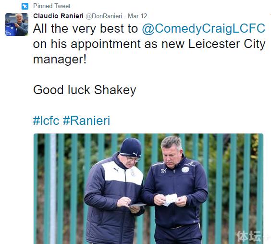
Task: Open the tweet via the 'Mar 12' timestamp
Action: (x=137, y=16)
